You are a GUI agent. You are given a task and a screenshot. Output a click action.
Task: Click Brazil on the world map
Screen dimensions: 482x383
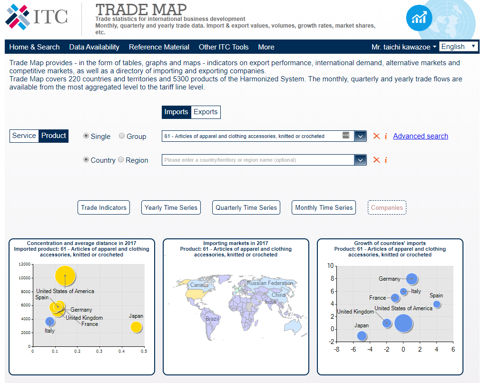212,319
